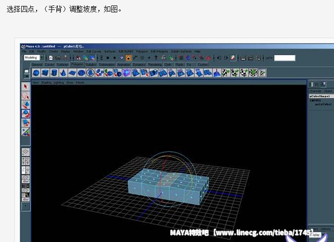Open the Edit Polygons menu
Image resolution: width=334 pixels, height=242 pixels.
point(159,52)
